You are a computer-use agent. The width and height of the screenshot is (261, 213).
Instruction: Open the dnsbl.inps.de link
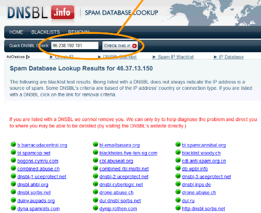coord(196,185)
